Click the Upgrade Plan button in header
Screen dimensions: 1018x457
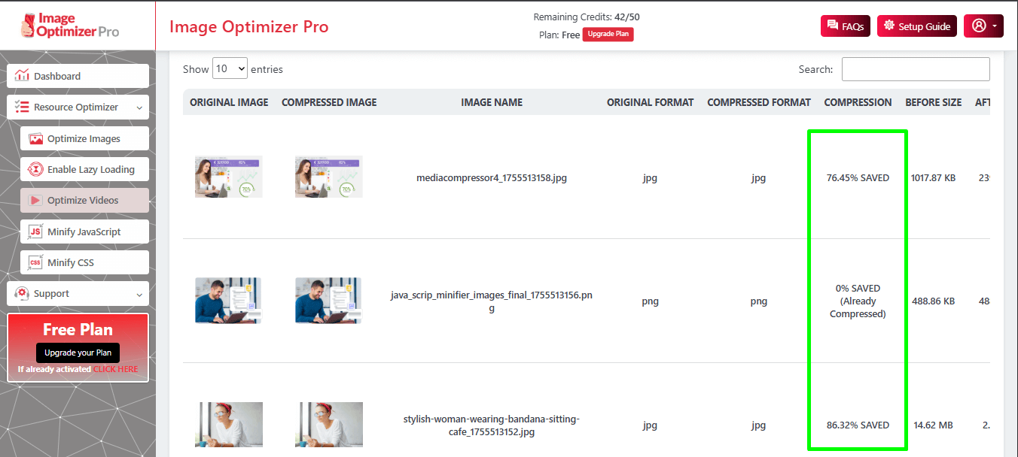tap(608, 35)
